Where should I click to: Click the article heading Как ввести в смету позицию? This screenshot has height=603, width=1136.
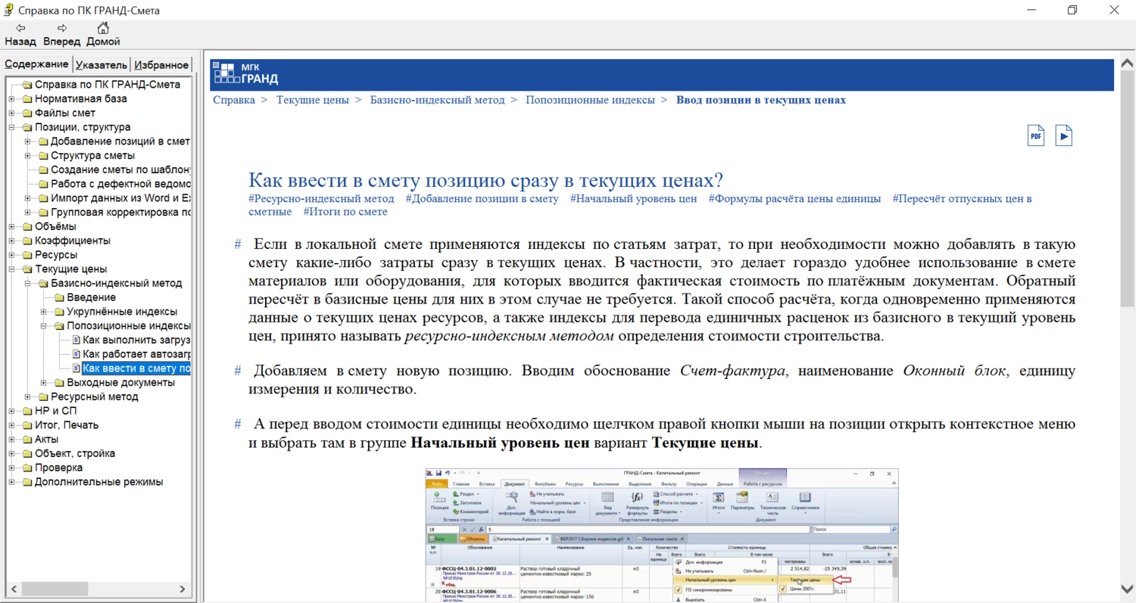[x=485, y=180]
